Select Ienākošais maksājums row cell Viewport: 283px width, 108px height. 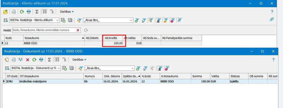[x=51, y=81]
